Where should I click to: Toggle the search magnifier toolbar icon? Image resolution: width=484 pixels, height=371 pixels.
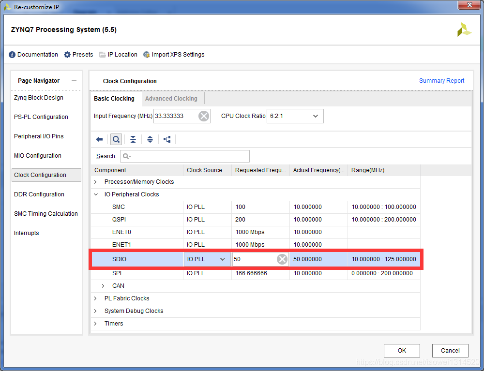click(x=116, y=139)
